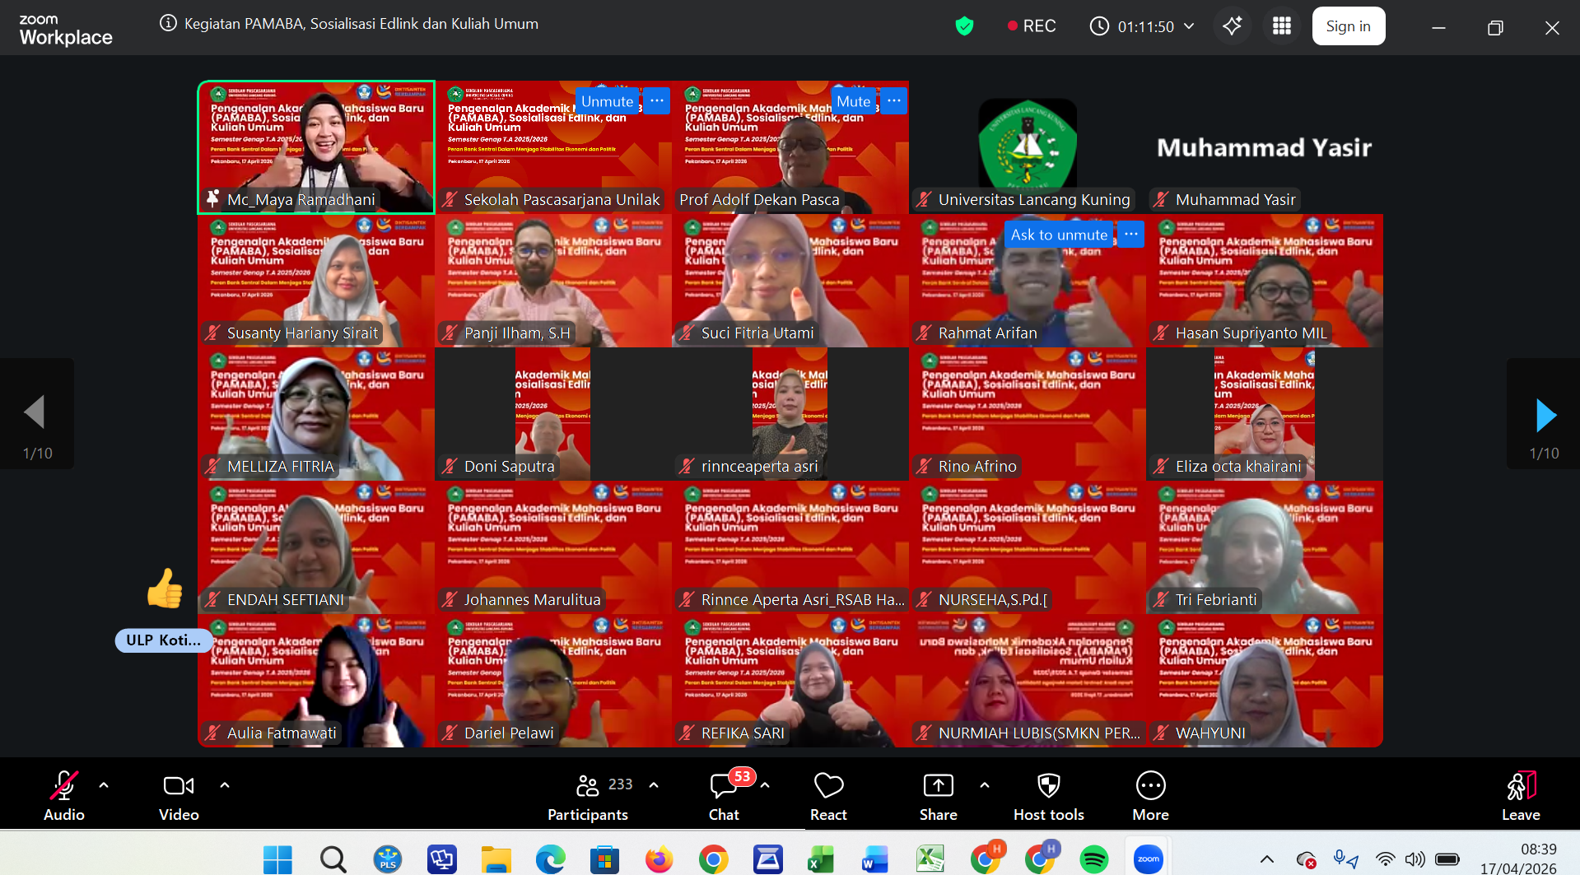Open Spotify from taskbar
Viewport: 1580px width, 875px height.
(1093, 860)
